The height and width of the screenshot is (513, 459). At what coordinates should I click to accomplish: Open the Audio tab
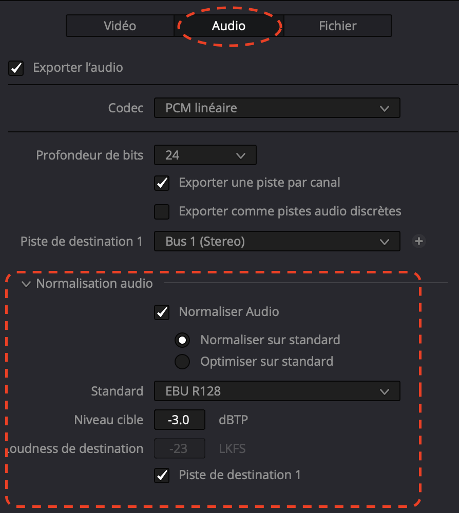tap(228, 26)
